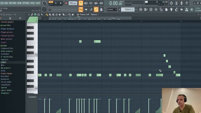Viewport: 201px width, 113px height.
Task: Toggle wait for input before recording
Action: pyautogui.click(x=86, y=3)
